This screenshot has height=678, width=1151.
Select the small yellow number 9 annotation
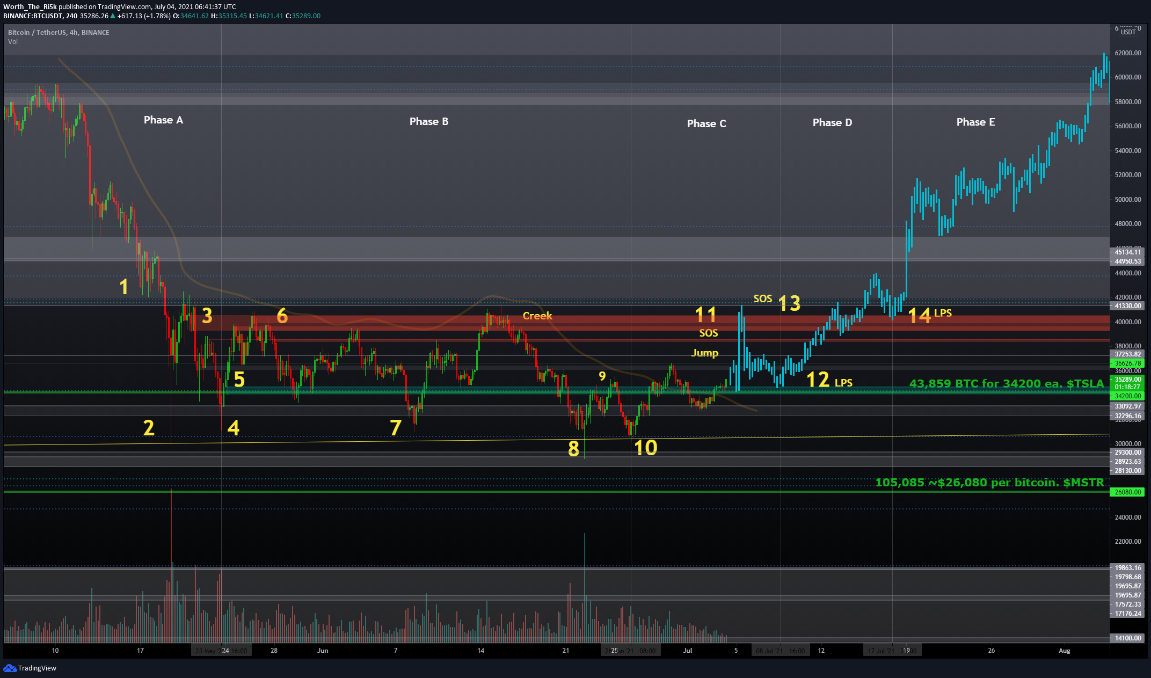click(602, 376)
